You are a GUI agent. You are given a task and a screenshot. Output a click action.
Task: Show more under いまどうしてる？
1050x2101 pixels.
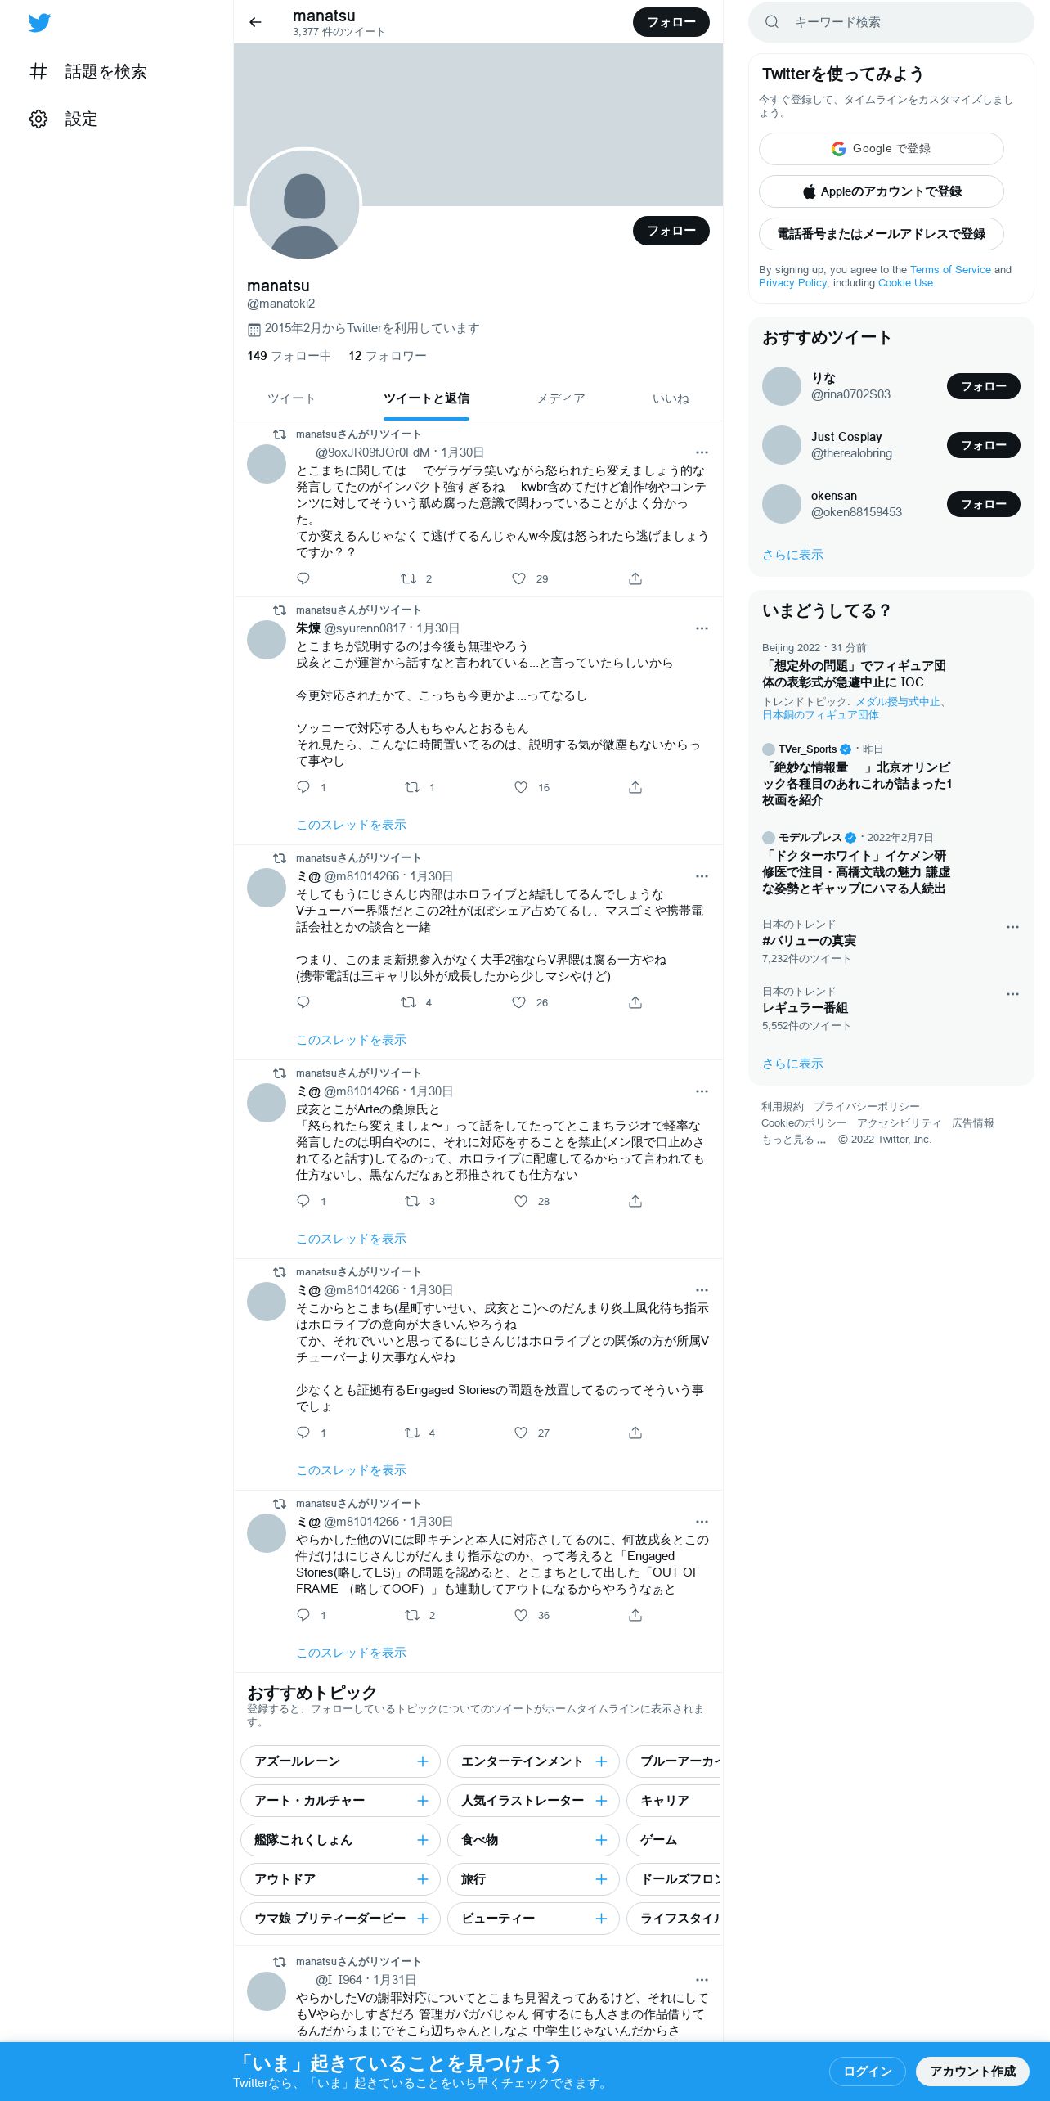(792, 1064)
